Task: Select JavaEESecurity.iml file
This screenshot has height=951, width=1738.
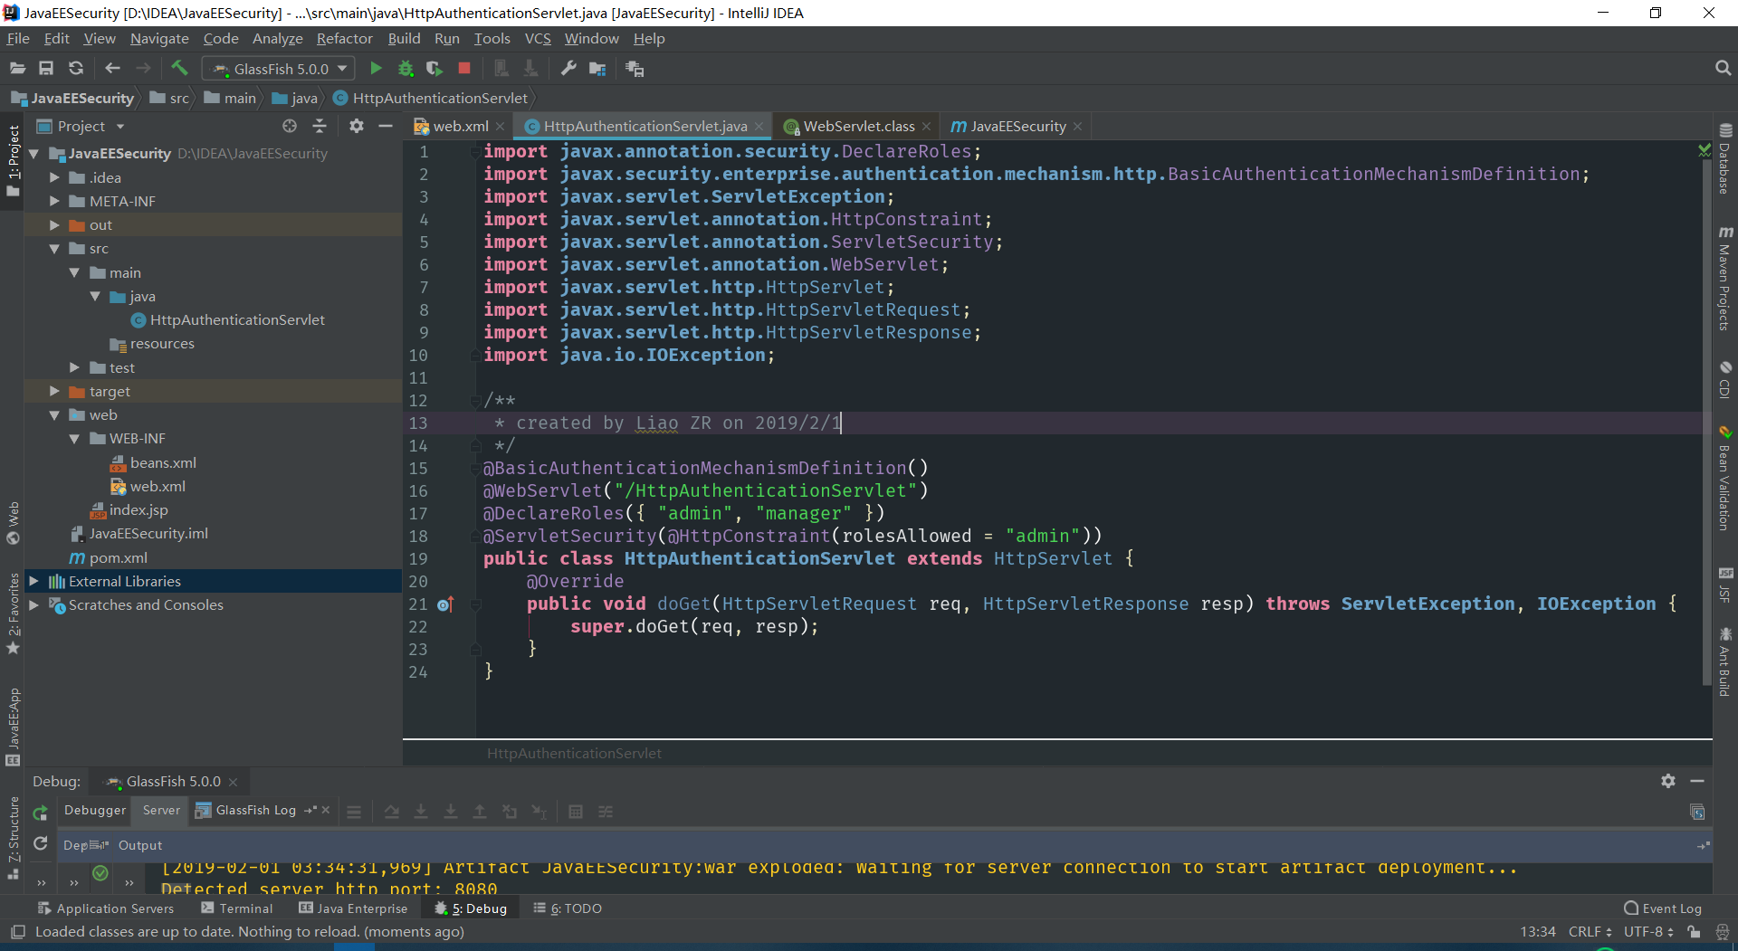Action: pos(139,534)
